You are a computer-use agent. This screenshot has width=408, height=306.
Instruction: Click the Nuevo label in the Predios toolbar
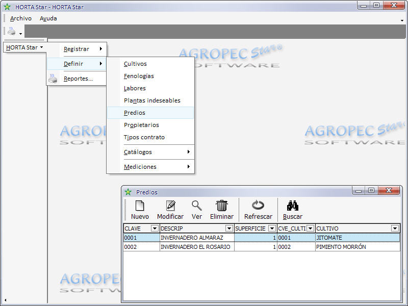(x=140, y=216)
